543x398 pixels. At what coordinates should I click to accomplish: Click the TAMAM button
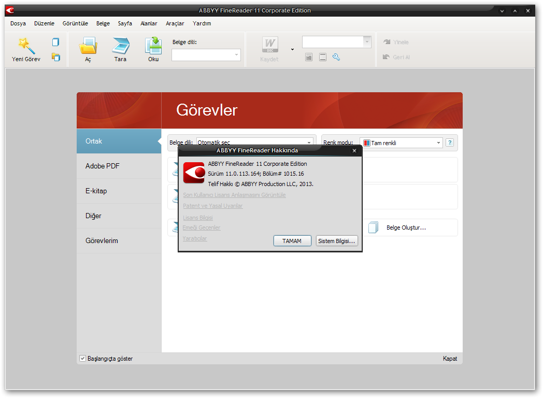[292, 241]
